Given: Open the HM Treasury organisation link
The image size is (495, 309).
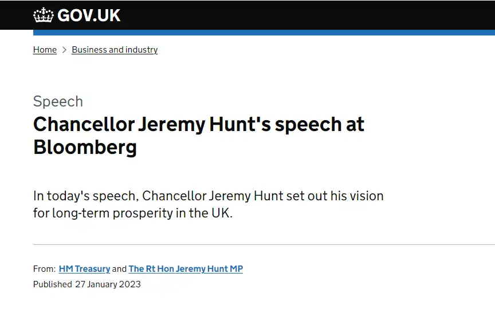Looking at the screenshot, I should click(x=84, y=268).
